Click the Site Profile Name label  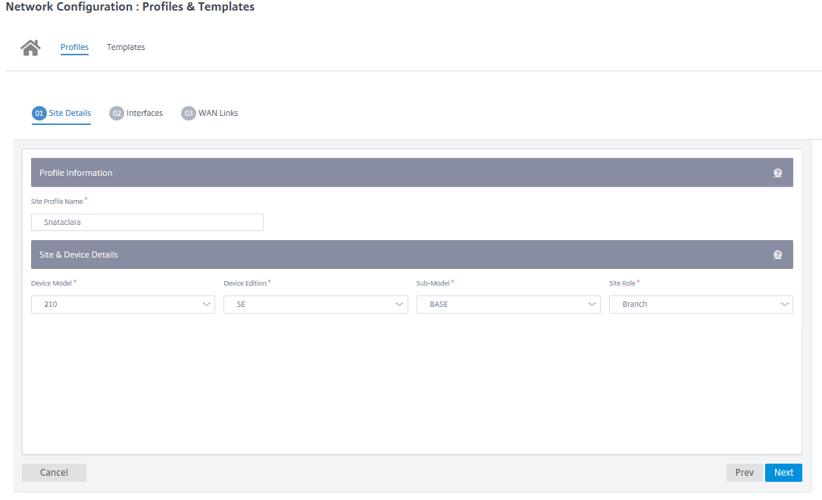pyautogui.click(x=57, y=202)
